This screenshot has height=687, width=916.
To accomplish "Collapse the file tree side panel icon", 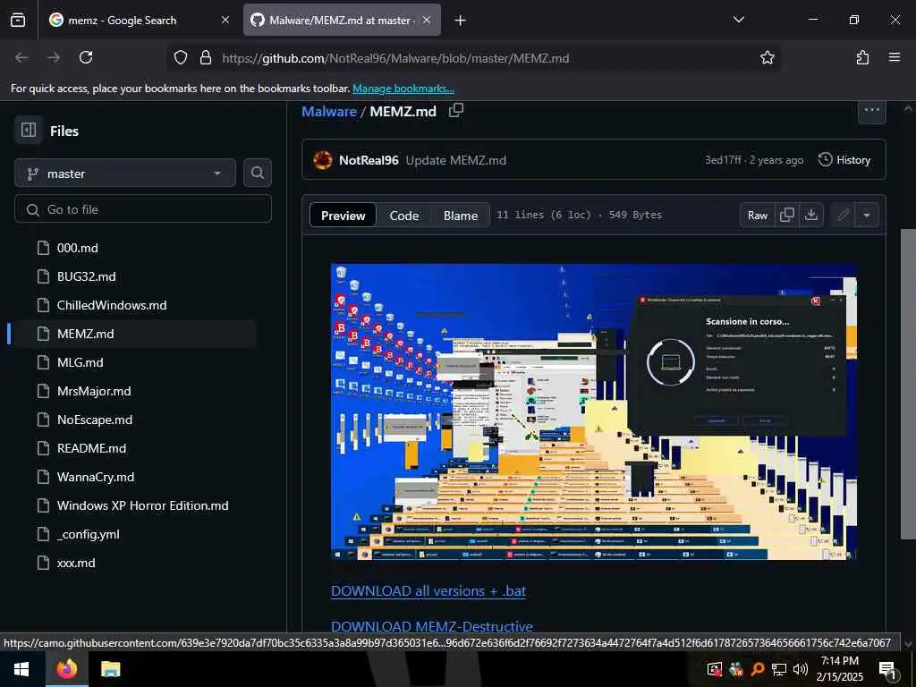I will pyautogui.click(x=29, y=130).
